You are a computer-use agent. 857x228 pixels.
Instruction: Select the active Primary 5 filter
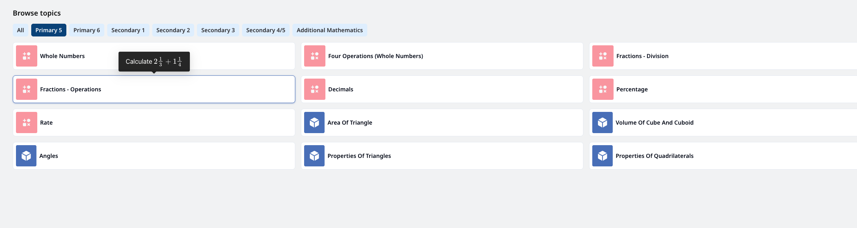pyautogui.click(x=49, y=30)
